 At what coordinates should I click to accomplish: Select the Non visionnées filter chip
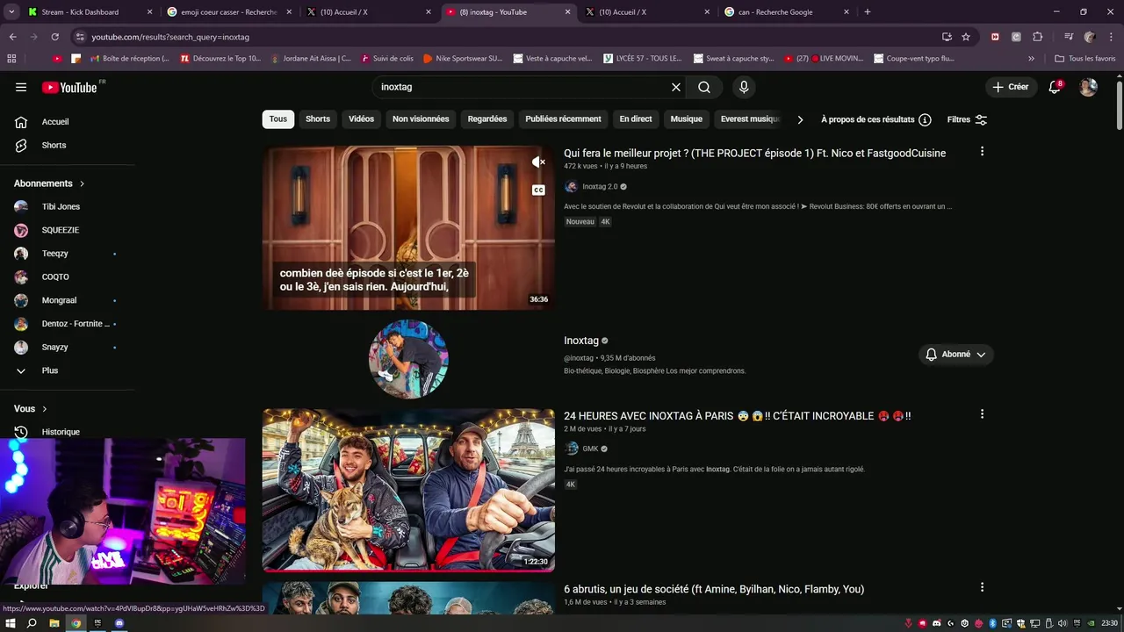(421, 119)
